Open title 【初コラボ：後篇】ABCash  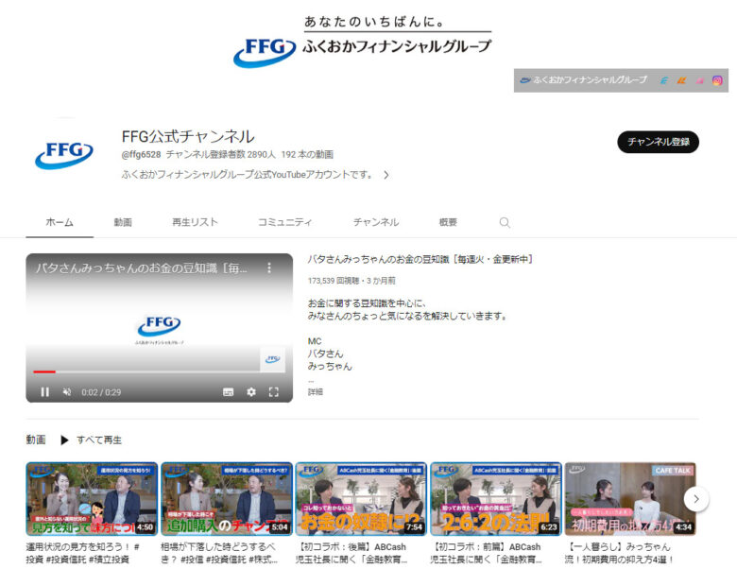[x=351, y=553]
